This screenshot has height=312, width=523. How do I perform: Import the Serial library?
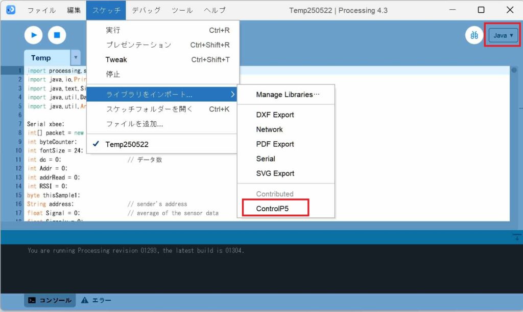click(286, 159)
